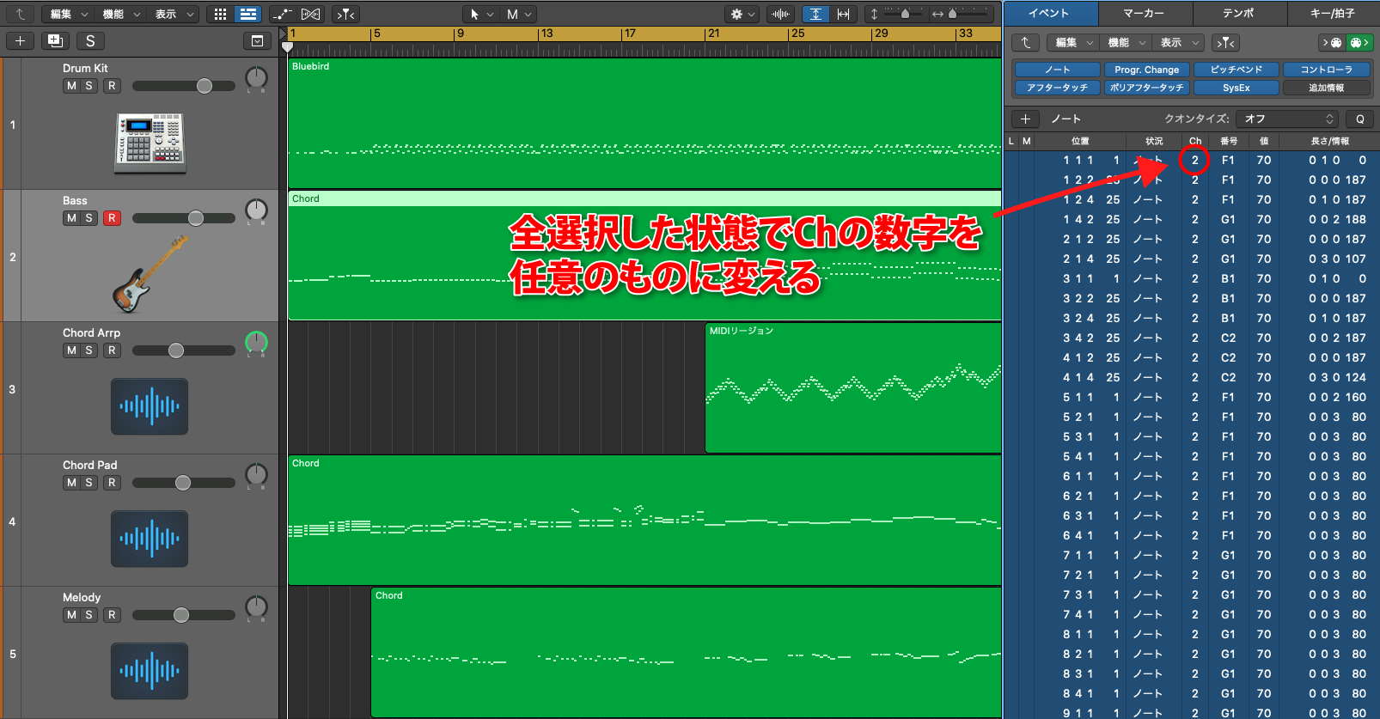Click the ピッチベンド filter button
Viewport: 1380px width, 719px height.
coord(1236,70)
